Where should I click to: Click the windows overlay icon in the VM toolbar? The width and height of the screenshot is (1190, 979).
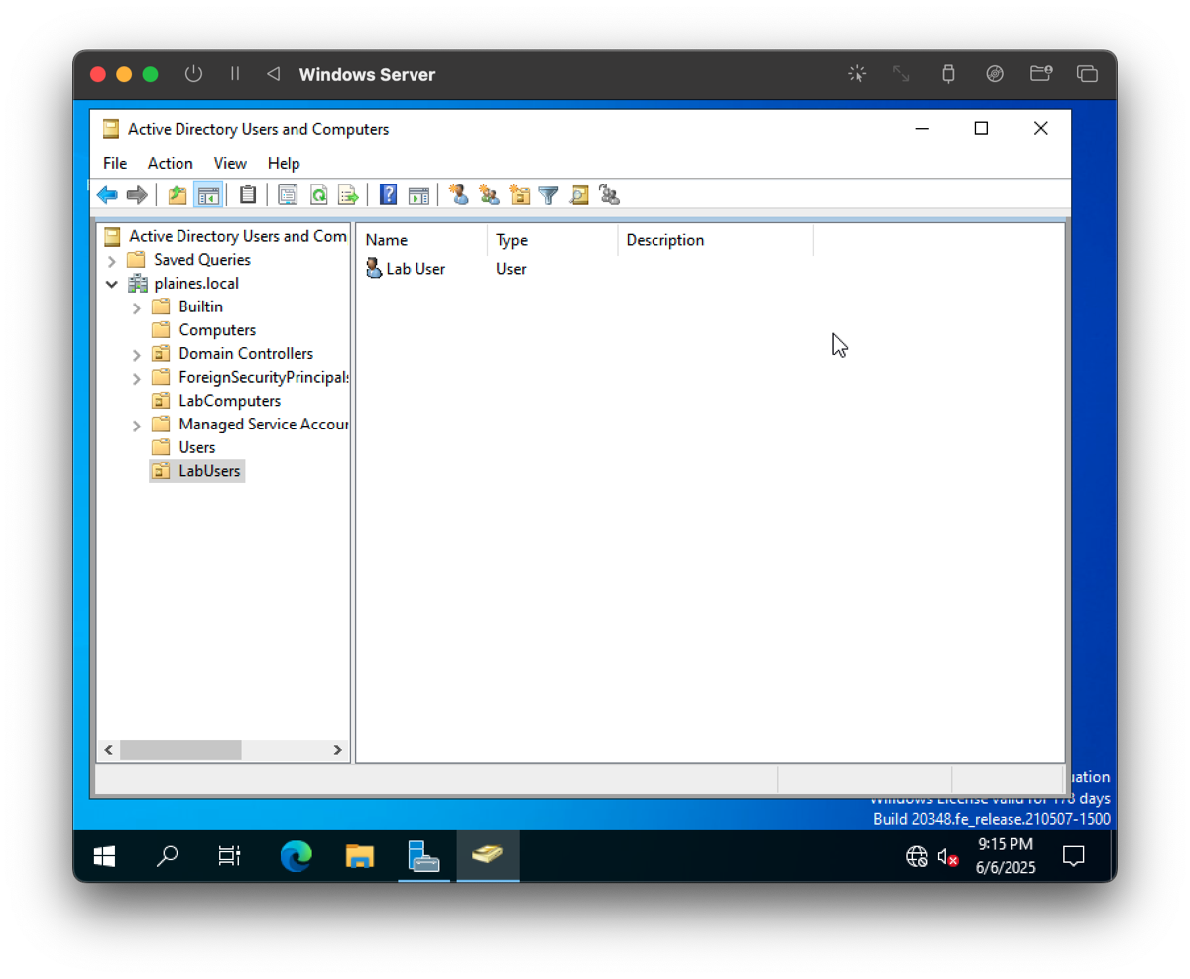pyautogui.click(x=1088, y=74)
